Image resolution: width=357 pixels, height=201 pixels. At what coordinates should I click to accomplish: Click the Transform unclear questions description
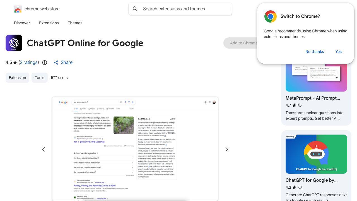tap(315, 116)
